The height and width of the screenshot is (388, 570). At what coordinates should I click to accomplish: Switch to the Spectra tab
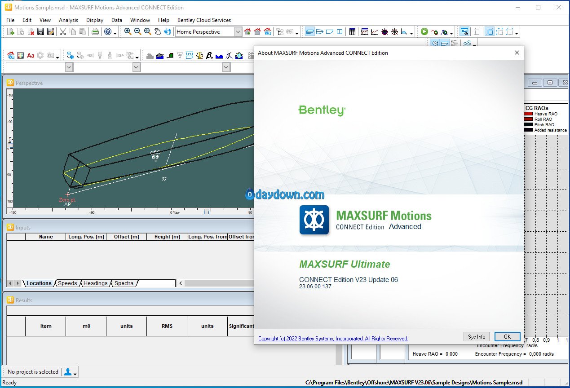124,283
